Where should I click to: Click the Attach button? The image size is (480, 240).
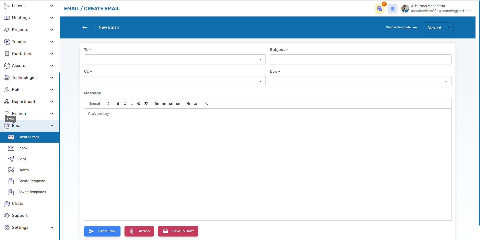pos(139,231)
